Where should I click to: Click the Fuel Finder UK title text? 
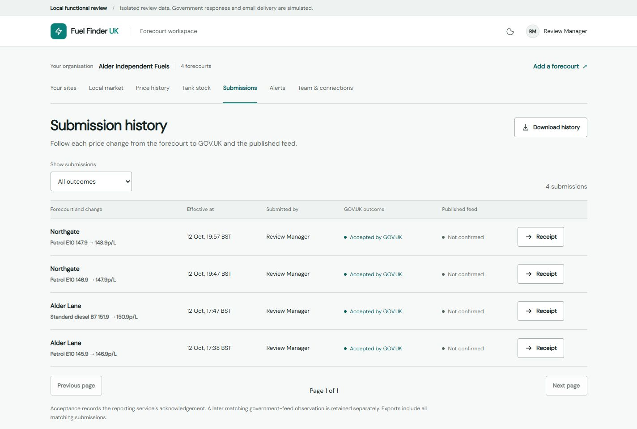(x=94, y=31)
